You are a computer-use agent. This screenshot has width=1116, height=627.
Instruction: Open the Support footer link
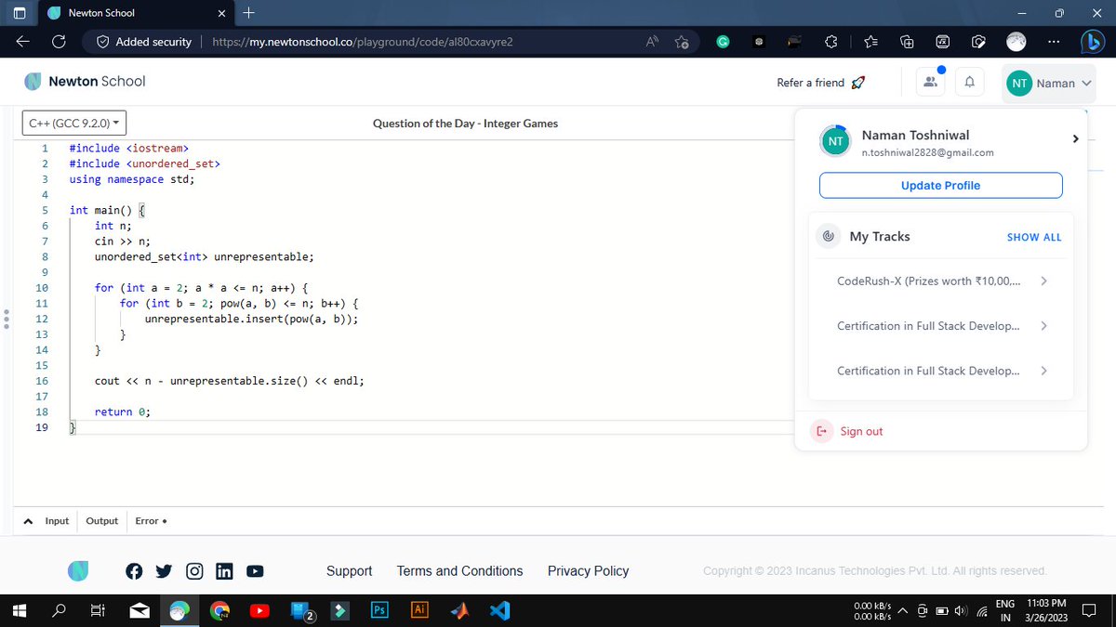[x=349, y=571]
